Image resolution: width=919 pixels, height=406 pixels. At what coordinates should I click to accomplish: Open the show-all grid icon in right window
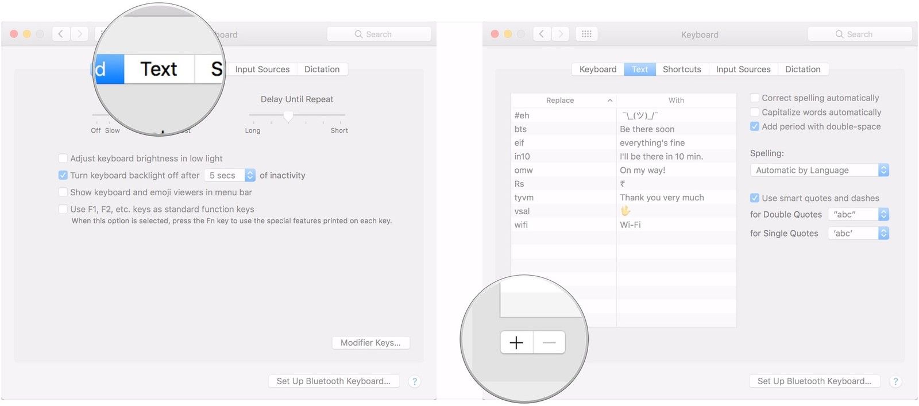586,34
